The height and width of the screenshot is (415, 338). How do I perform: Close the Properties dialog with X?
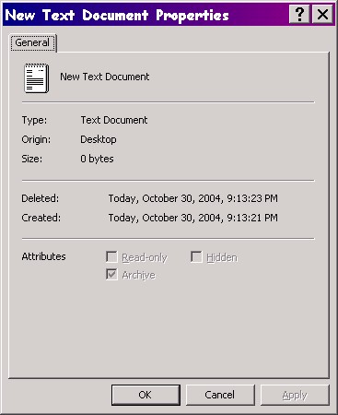[322, 14]
